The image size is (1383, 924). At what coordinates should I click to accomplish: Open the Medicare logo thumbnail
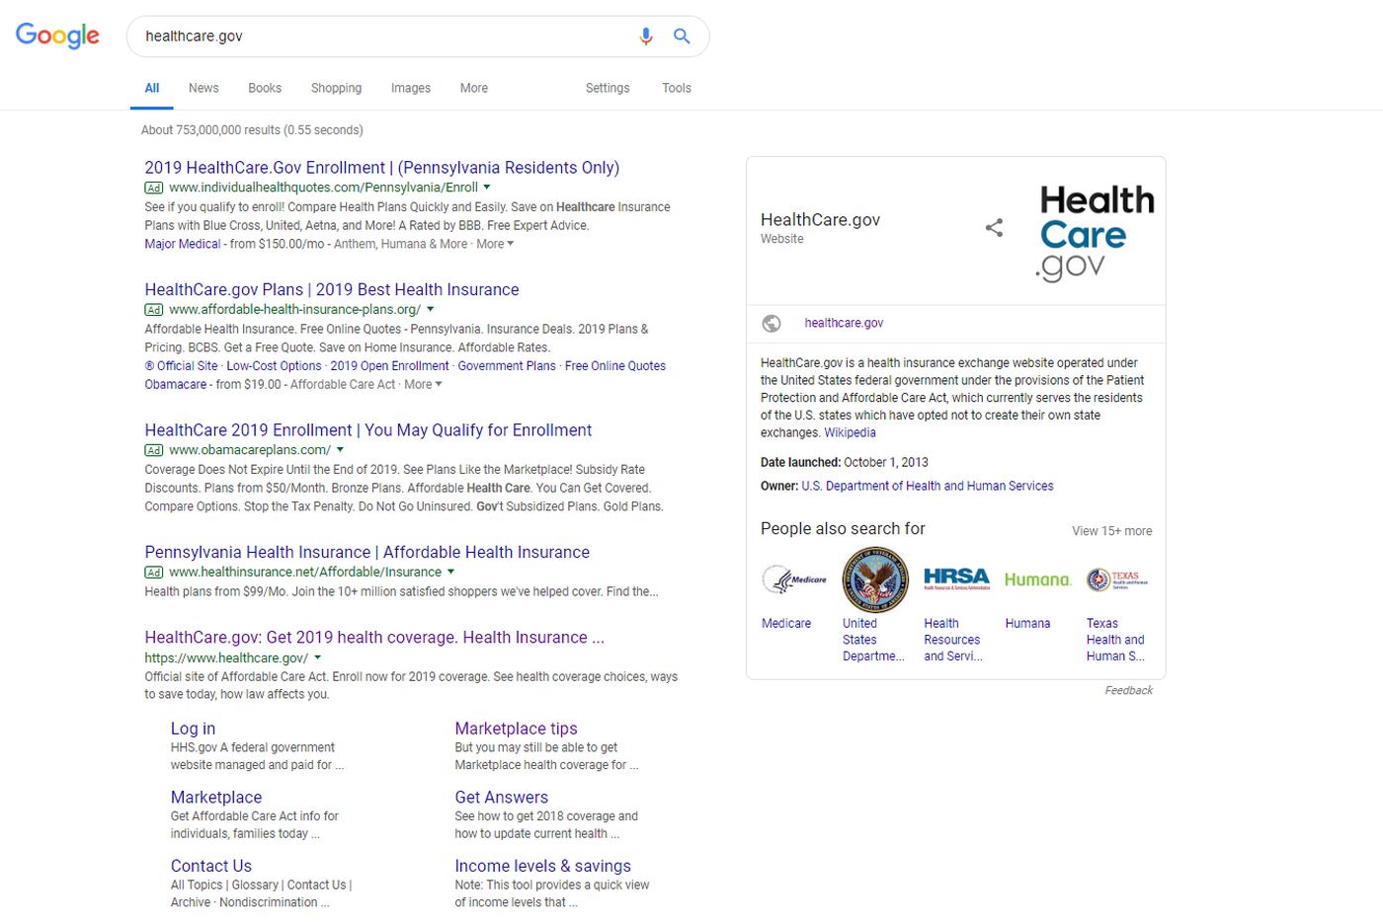coord(794,579)
